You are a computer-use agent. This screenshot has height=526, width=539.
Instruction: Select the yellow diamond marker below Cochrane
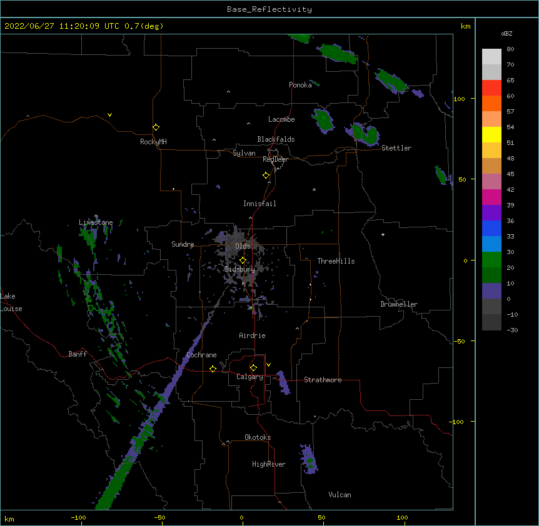point(213,369)
